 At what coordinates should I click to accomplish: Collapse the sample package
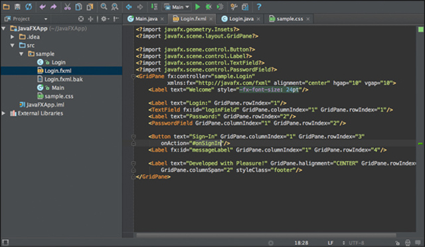click(x=21, y=54)
